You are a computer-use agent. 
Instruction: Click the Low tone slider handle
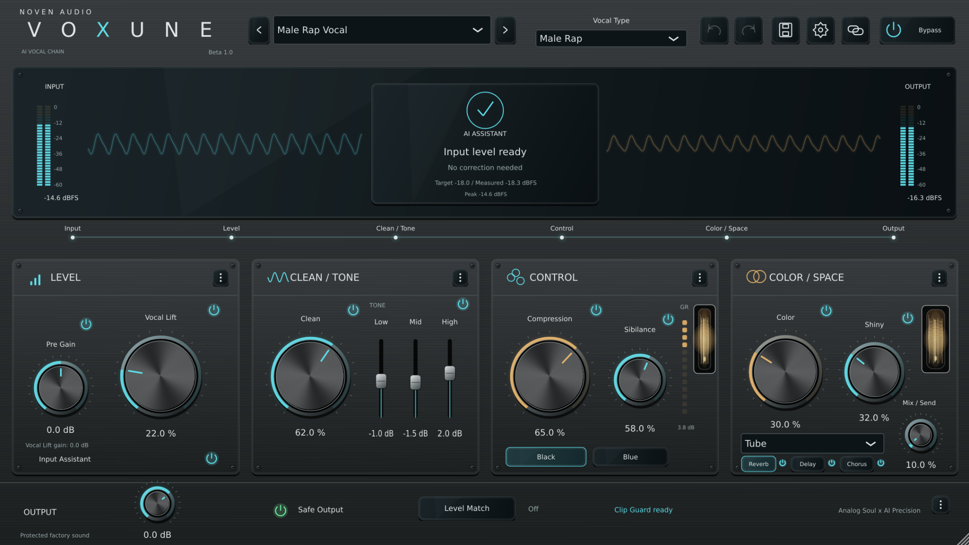point(381,381)
